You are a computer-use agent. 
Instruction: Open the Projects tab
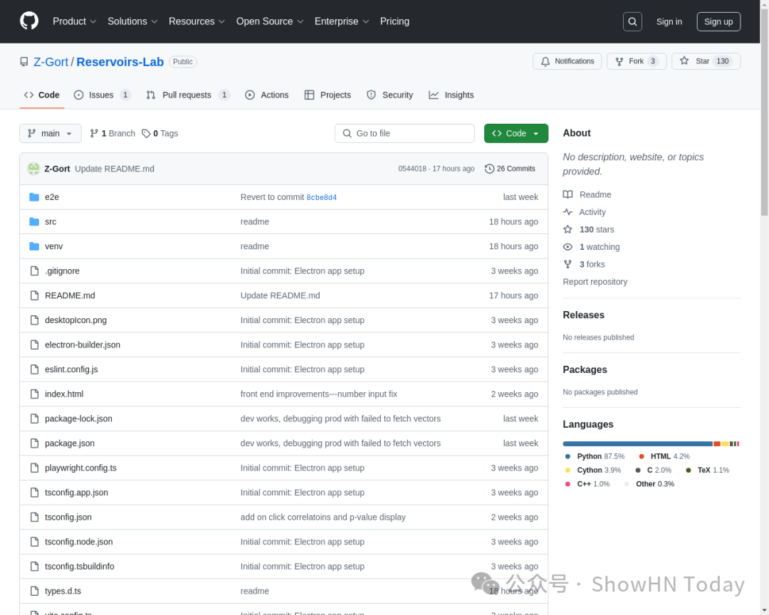328,95
